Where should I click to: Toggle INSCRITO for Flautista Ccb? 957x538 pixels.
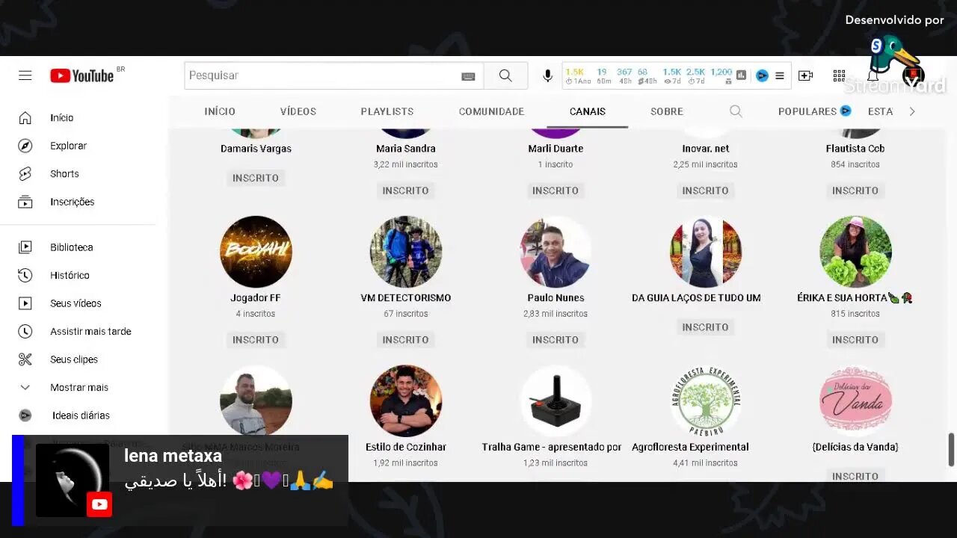click(x=855, y=191)
